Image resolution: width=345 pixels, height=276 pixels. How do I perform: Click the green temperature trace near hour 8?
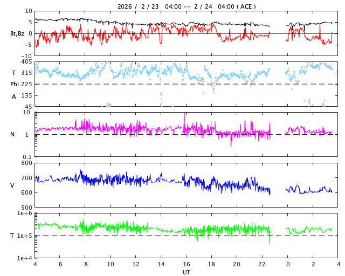[83, 226]
